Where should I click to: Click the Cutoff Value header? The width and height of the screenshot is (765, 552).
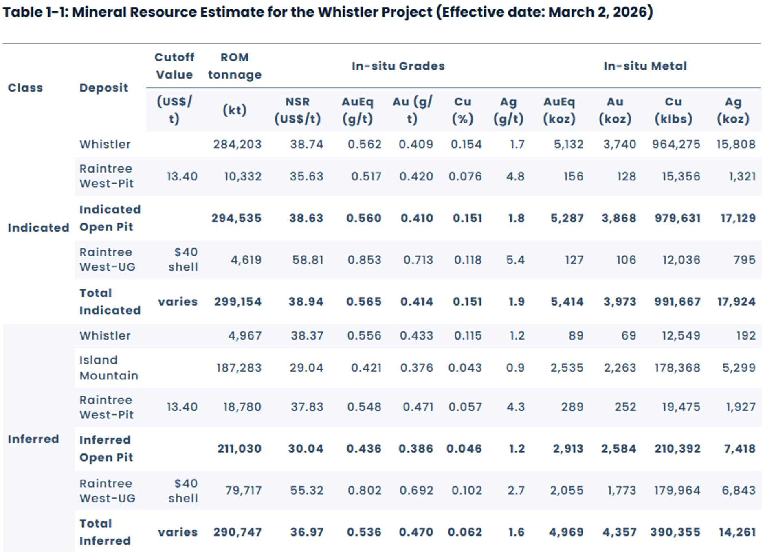pos(174,66)
